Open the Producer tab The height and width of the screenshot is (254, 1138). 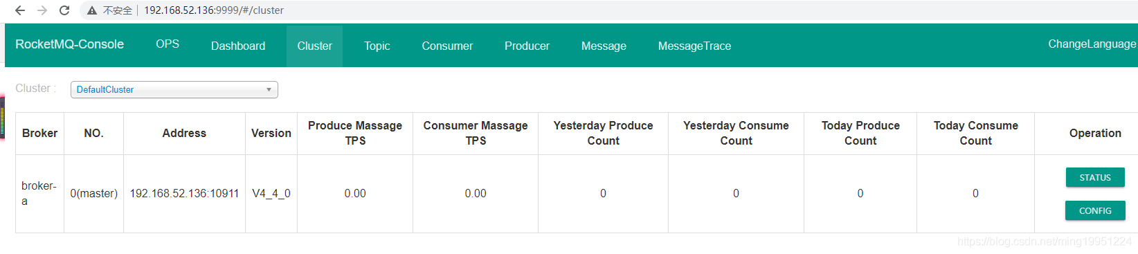(x=527, y=46)
